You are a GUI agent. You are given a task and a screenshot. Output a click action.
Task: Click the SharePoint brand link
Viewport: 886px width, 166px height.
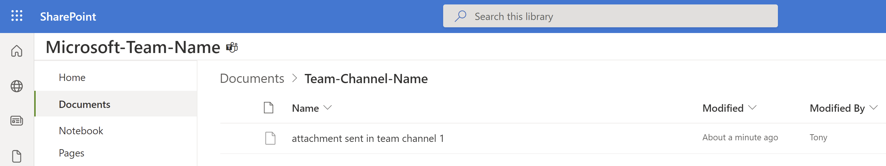tap(68, 17)
